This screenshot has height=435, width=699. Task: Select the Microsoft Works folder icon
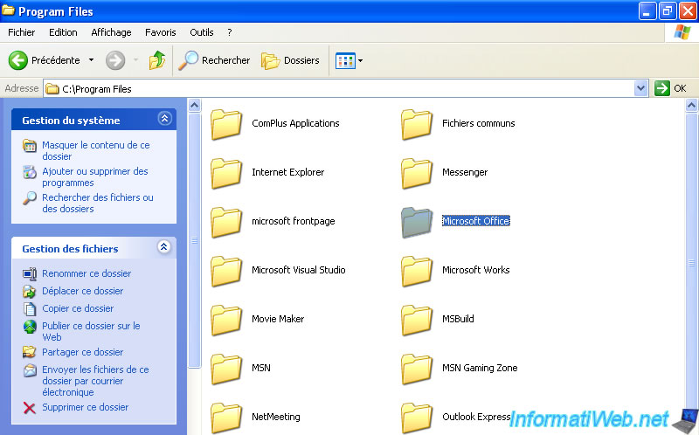click(417, 271)
